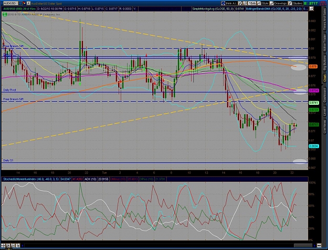This screenshot has height=250, width=328.
Task: Click the B: .8717 bid price display
Action: coord(311,3)
